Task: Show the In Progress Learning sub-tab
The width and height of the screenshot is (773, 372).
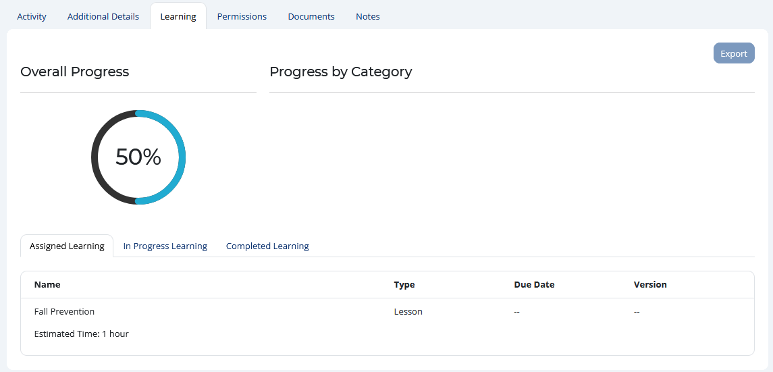Action: pyautogui.click(x=165, y=246)
